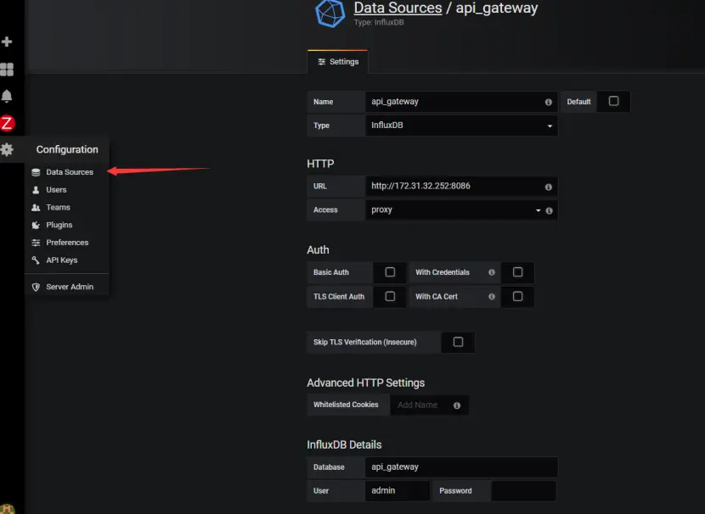
Task: Click the With Credentials info icon
Action: tap(492, 272)
